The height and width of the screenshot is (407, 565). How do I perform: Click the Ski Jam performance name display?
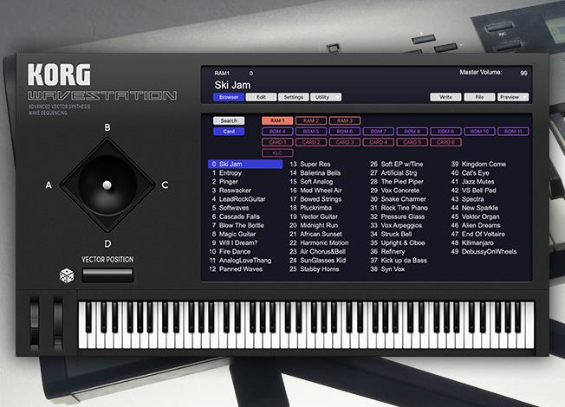[x=232, y=85]
